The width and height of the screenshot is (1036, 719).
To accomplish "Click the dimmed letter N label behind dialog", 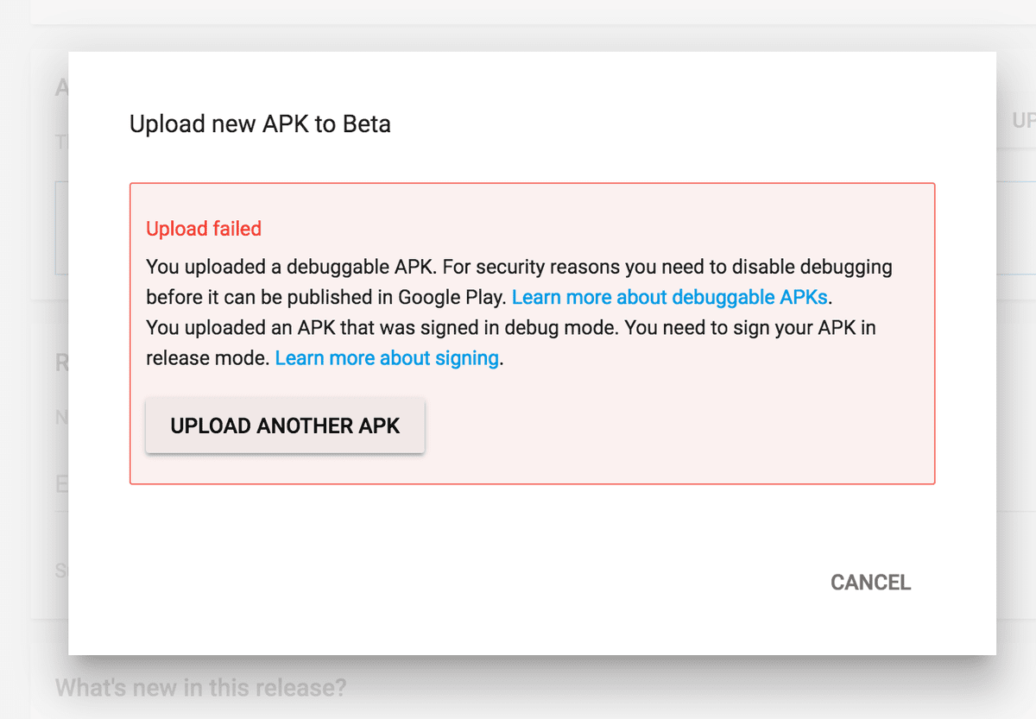I will (x=61, y=419).
